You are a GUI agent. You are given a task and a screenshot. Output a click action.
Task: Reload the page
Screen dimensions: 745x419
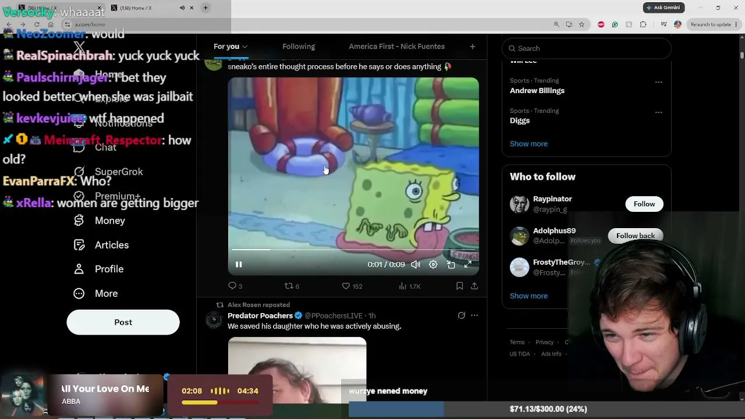tap(37, 24)
